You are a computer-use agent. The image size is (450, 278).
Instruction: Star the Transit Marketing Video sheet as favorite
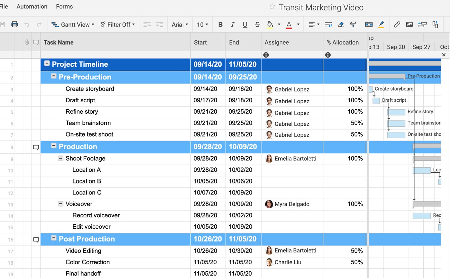coord(272,7)
